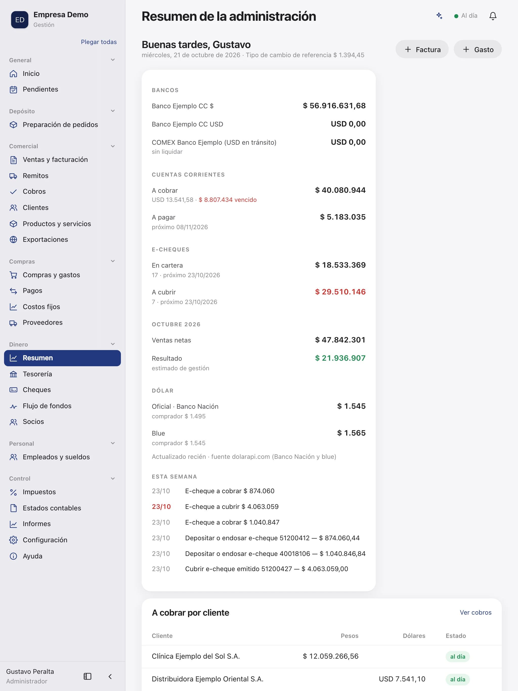Click the Cobros checkmark icon
The height and width of the screenshot is (691, 518).
(13, 192)
